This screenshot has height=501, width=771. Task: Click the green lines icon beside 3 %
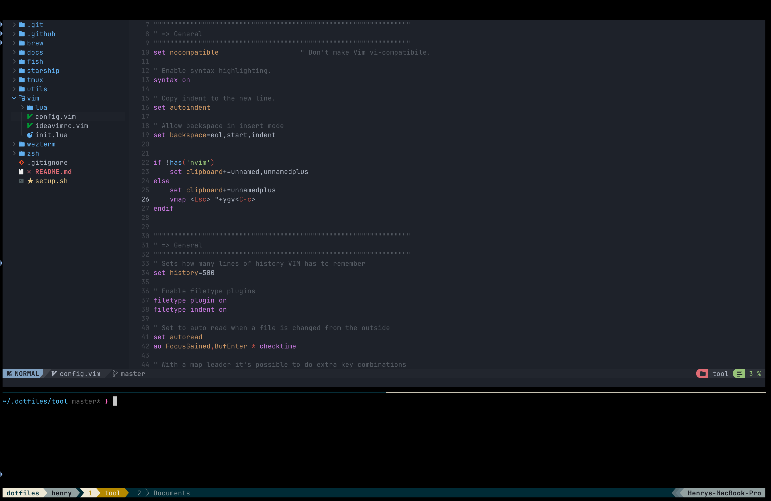pyautogui.click(x=739, y=374)
